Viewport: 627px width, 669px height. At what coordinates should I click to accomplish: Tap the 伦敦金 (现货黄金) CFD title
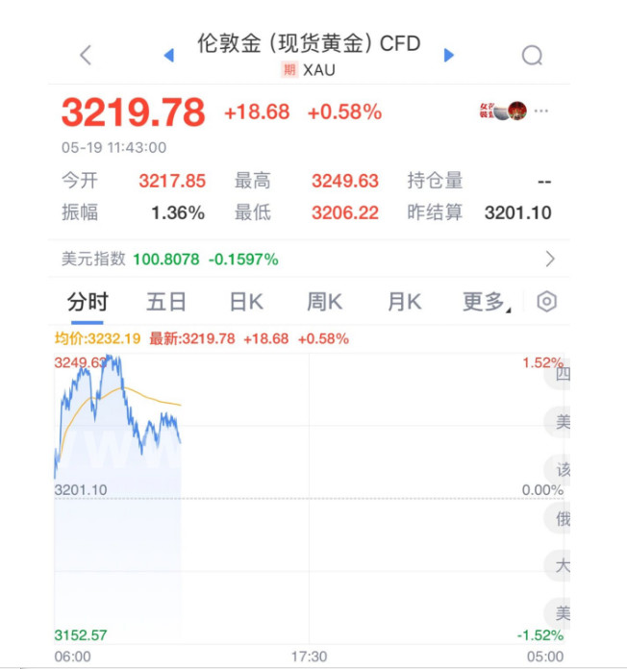(309, 45)
